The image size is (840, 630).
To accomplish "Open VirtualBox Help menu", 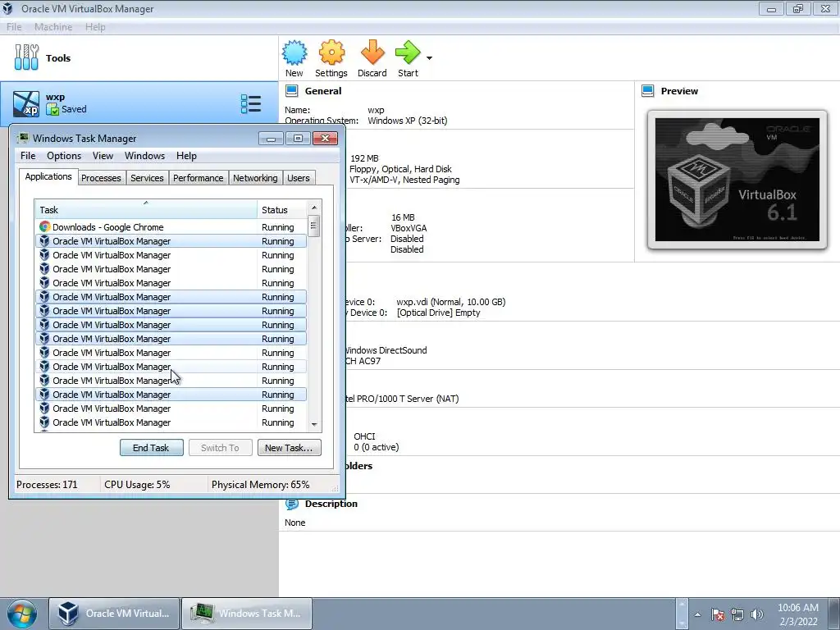I will [95, 27].
